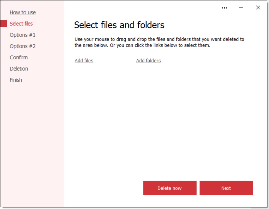Click the Add files link
269x209 pixels.
pyautogui.click(x=84, y=61)
